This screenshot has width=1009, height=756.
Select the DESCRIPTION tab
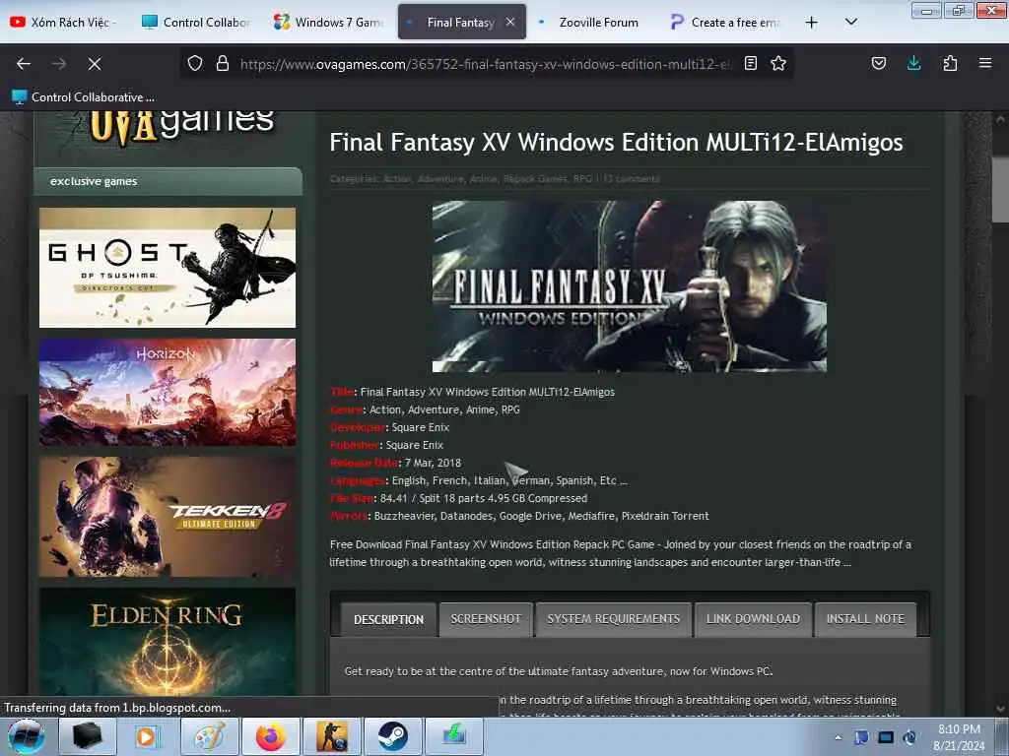click(388, 620)
